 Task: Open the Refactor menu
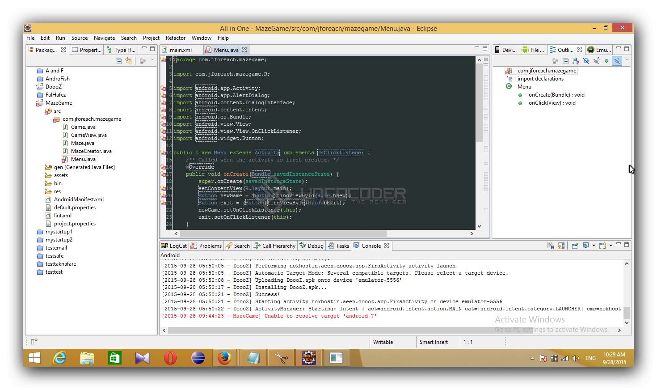coord(176,38)
